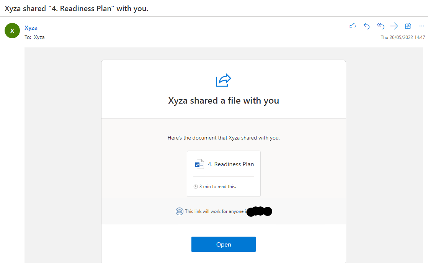This screenshot has height=263, width=428.
Task: Click the blue share arrow icon
Action: pyautogui.click(x=224, y=80)
